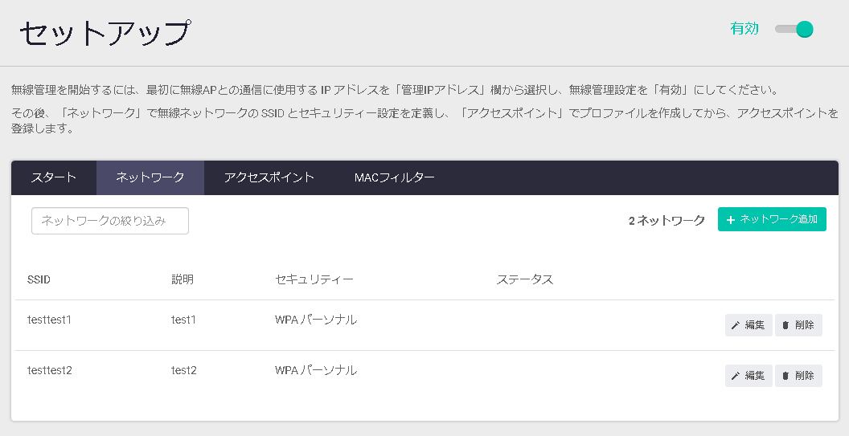Click the trash delete icon for testtest1
This screenshot has height=436, width=849.
[785, 325]
